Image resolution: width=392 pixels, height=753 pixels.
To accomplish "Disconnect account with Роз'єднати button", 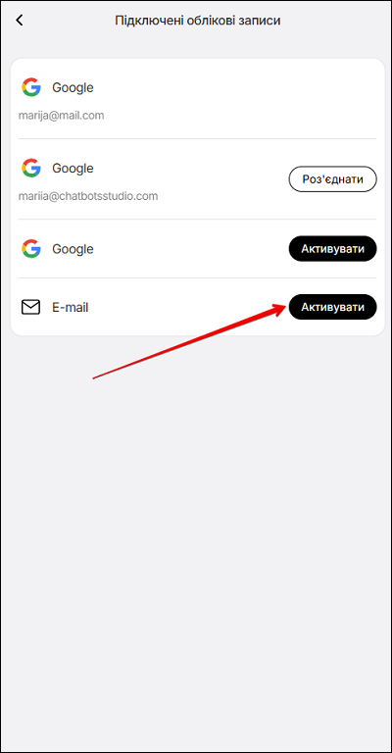I will (x=332, y=179).
